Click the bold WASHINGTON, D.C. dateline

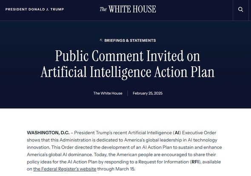tap(48, 133)
